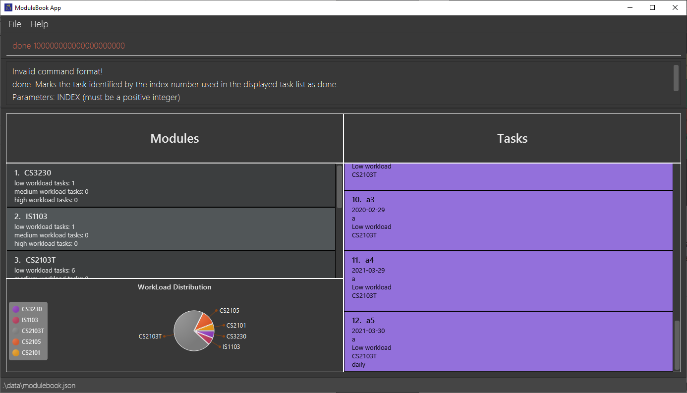The width and height of the screenshot is (687, 393).
Task: Click the Tasks list scrollbar thumb
Action: (x=677, y=345)
